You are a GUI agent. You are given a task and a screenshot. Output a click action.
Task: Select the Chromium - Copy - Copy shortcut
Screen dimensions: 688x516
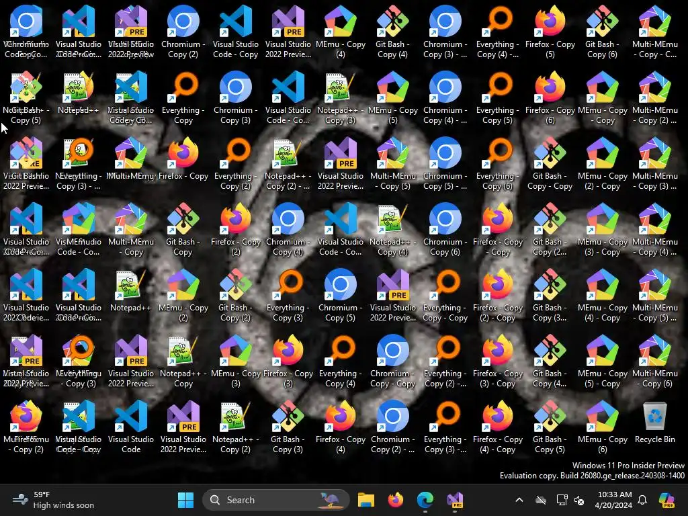[392, 361]
